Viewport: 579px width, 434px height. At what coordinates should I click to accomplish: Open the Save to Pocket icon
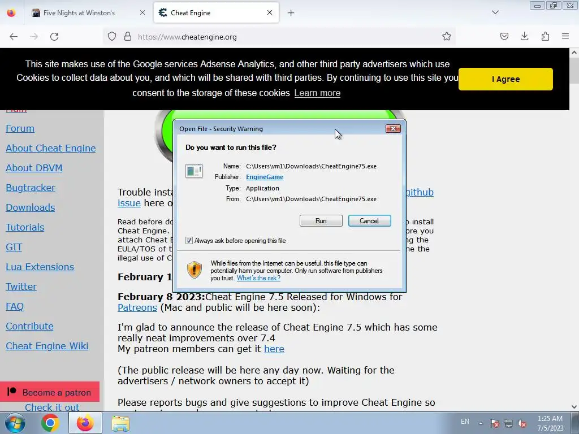504,37
